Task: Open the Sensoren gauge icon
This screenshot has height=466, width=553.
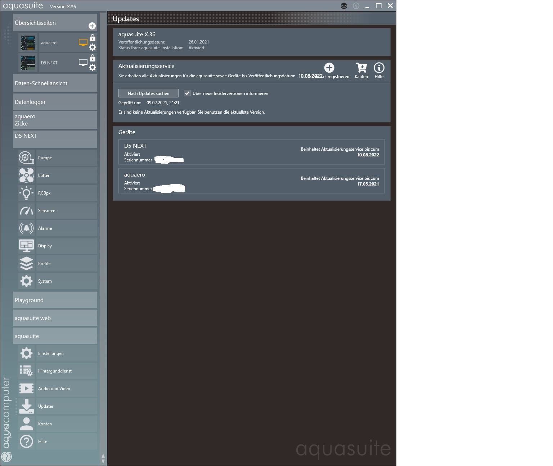Action: (26, 211)
